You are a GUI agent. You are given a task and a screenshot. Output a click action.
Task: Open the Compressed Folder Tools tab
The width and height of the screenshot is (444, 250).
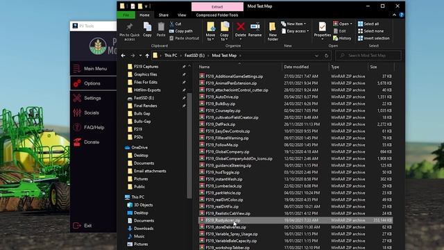pos(217,15)
